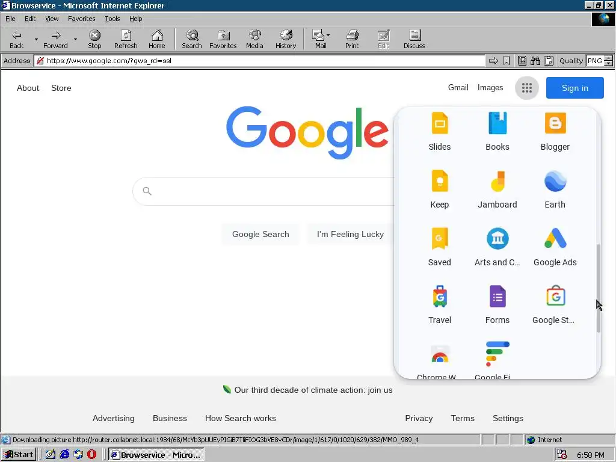The width and height of the screenshot is (616, 462).
Task: Open Slides from the apps panel
Action: pos(440,132)
